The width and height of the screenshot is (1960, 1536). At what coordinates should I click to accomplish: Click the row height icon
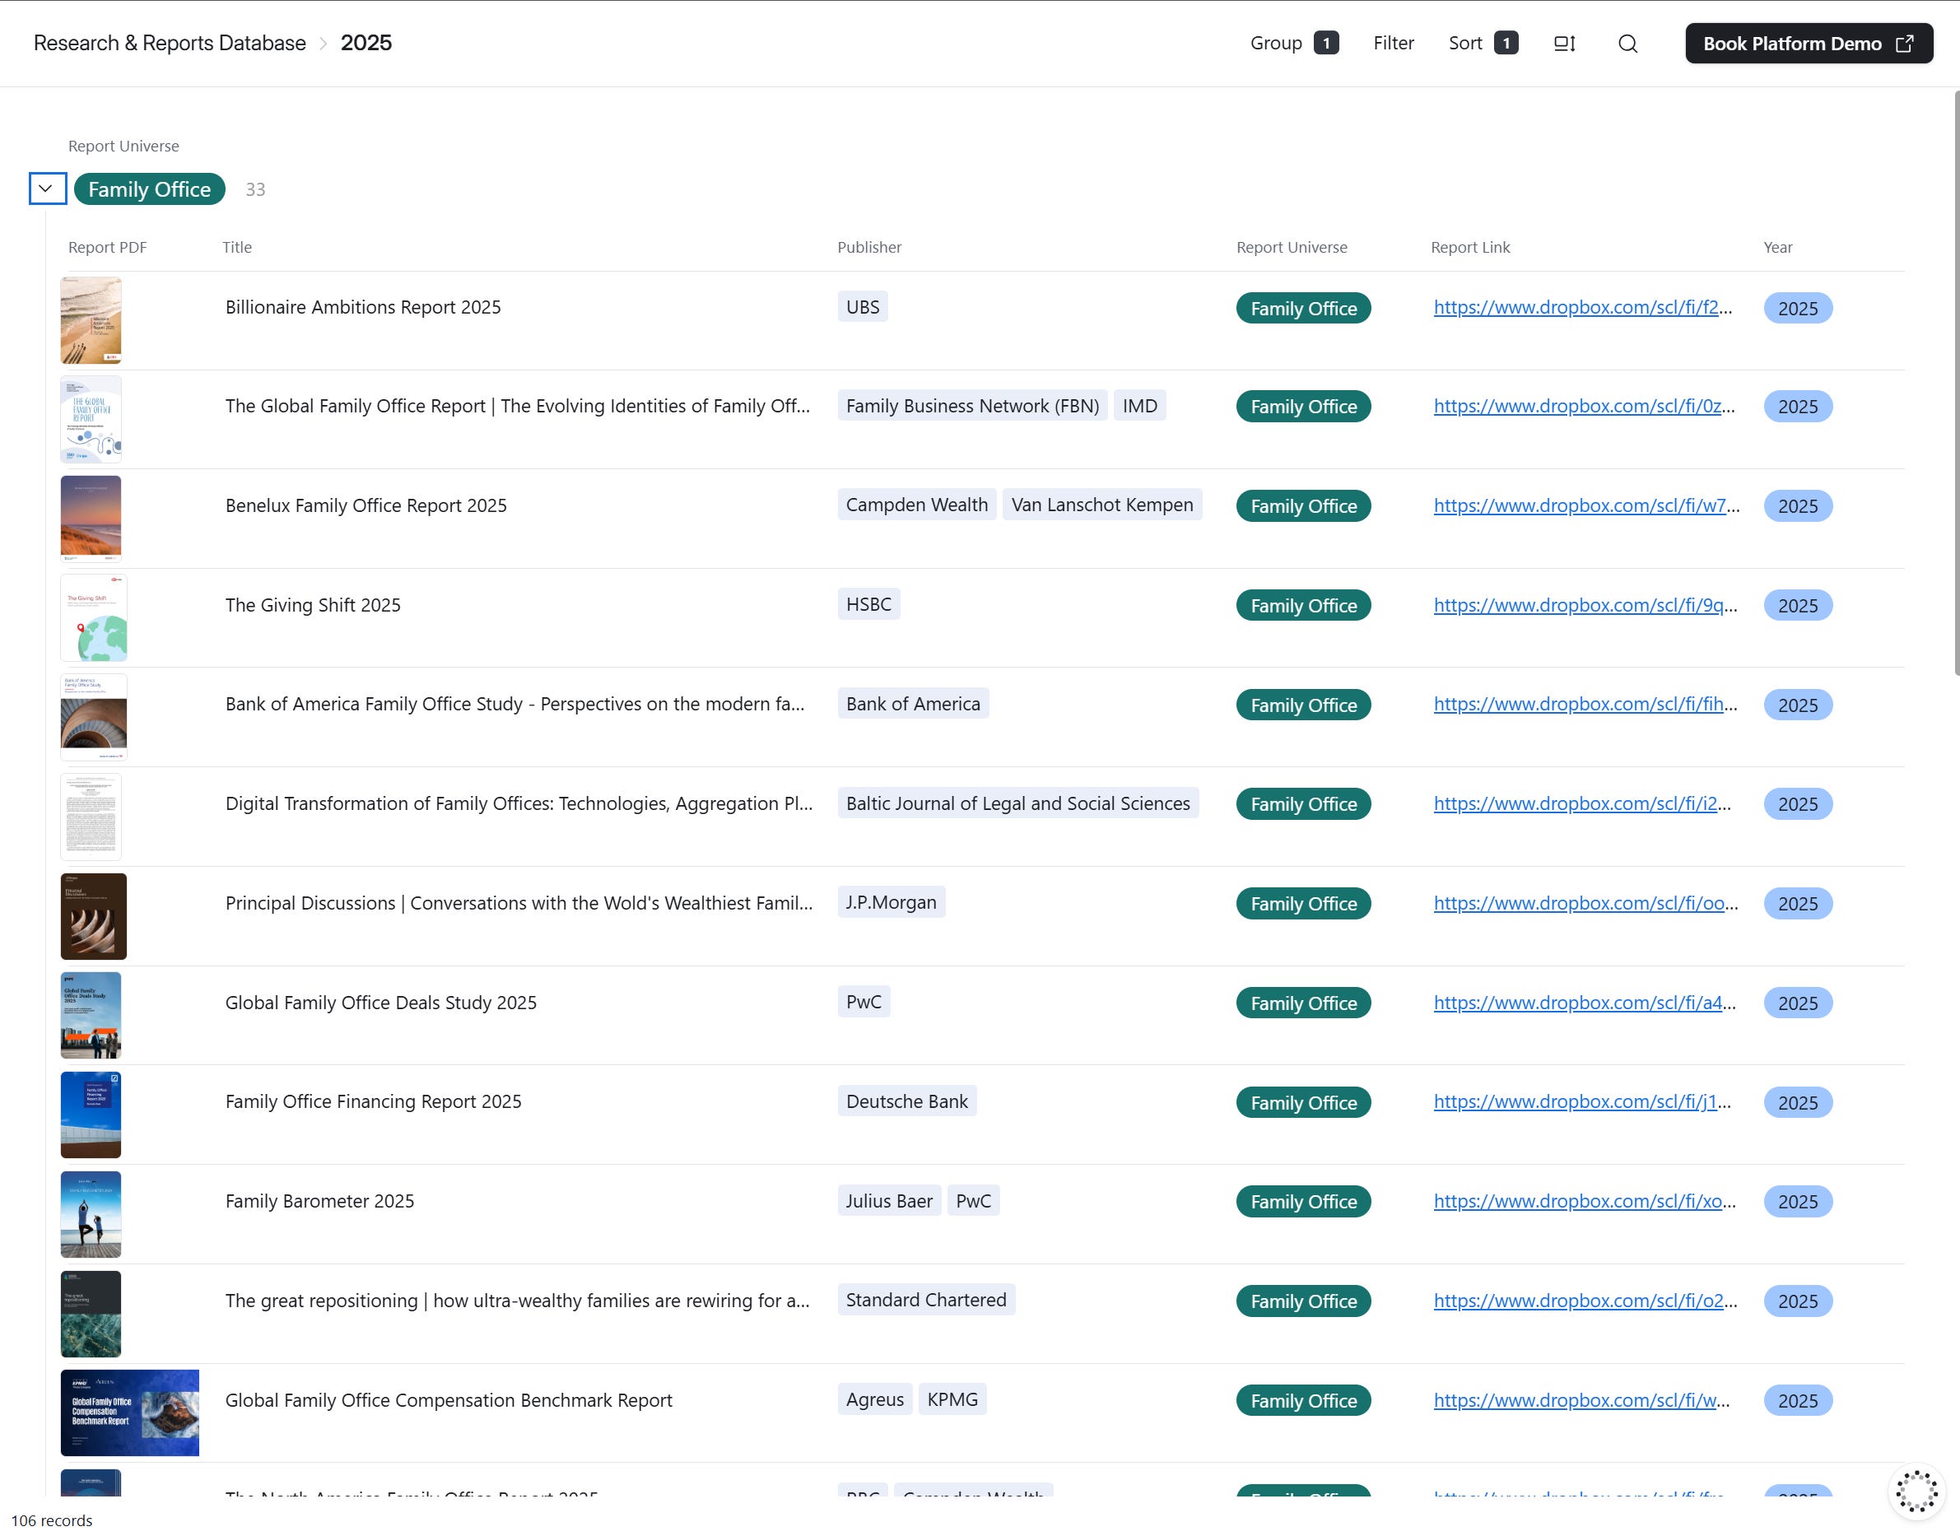[x=1564, y=43]
